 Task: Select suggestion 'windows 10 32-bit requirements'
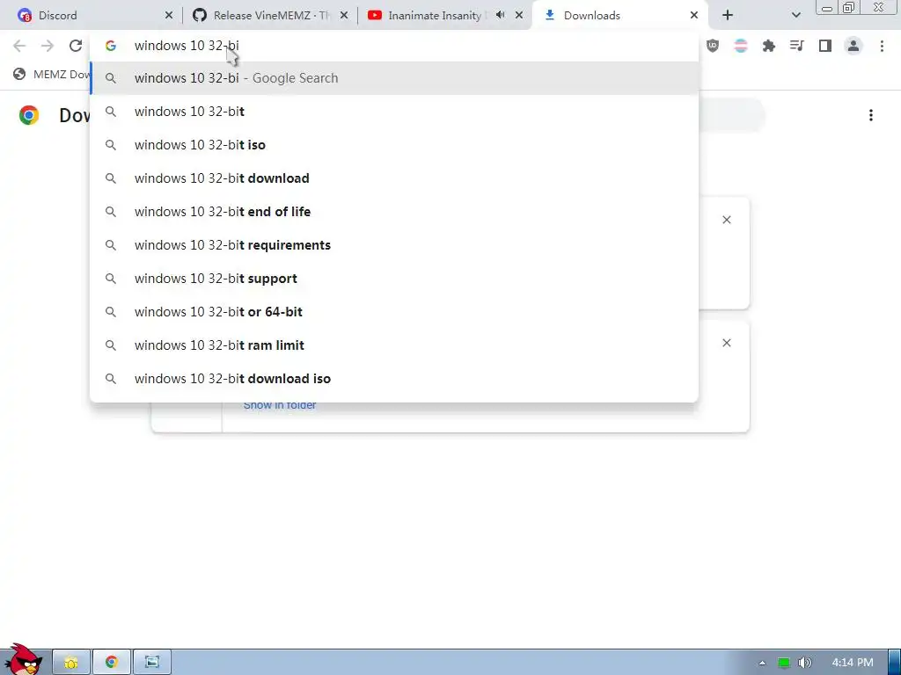click(x=394, y=245)
